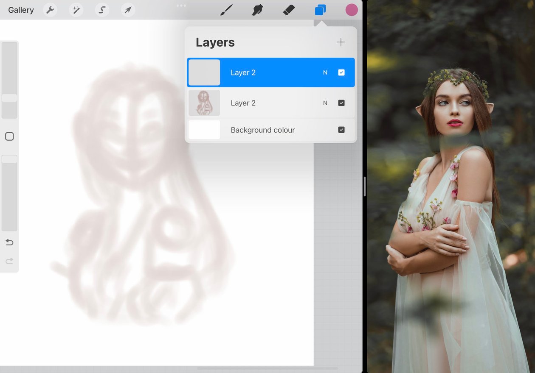Click the Layers panel title

[215, 42]
